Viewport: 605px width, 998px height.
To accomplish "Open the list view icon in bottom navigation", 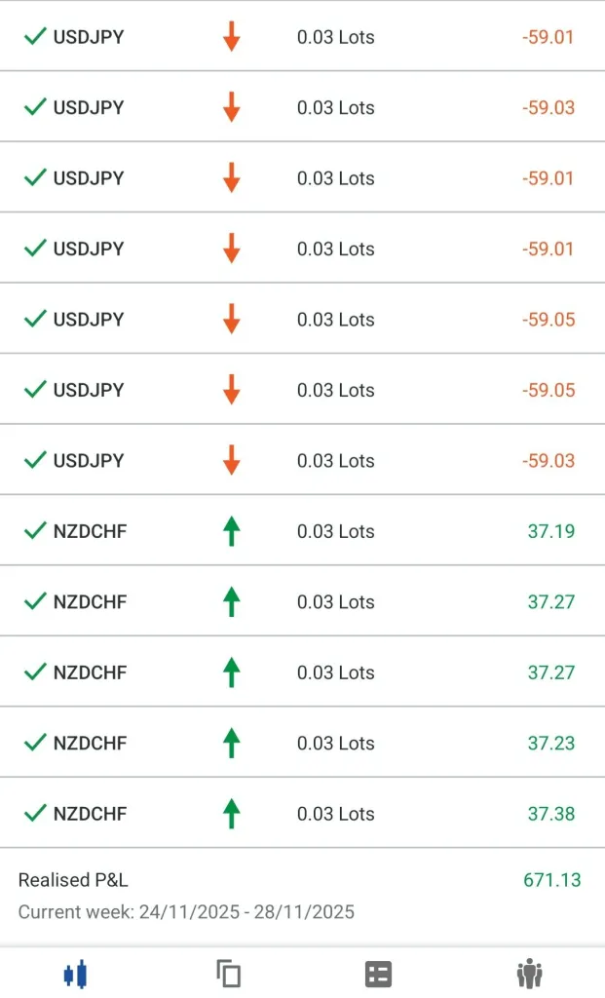I will 378,973.
